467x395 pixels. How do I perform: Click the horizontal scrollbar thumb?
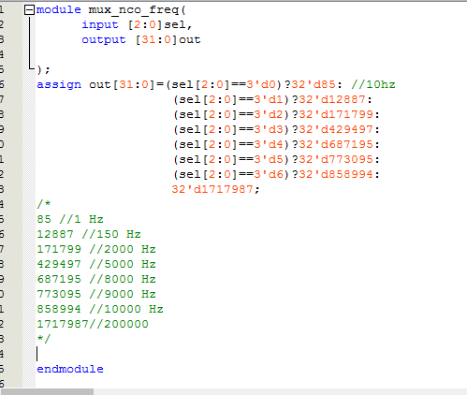pyautogui.click(x=47, y=391)
